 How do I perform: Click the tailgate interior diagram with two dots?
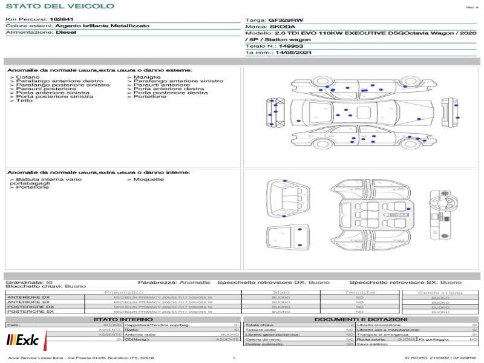[288, 237]
